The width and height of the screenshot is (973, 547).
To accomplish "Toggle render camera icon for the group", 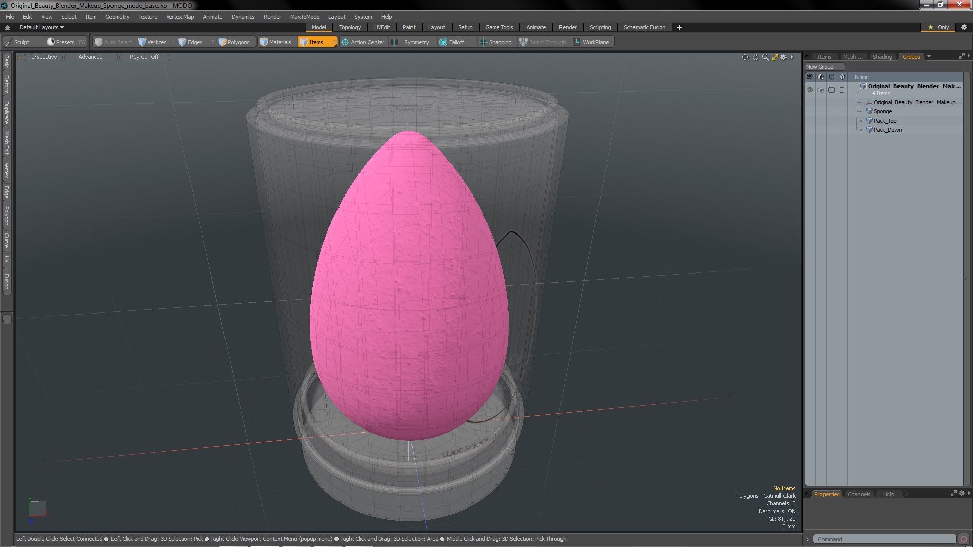I will [820, 90].
